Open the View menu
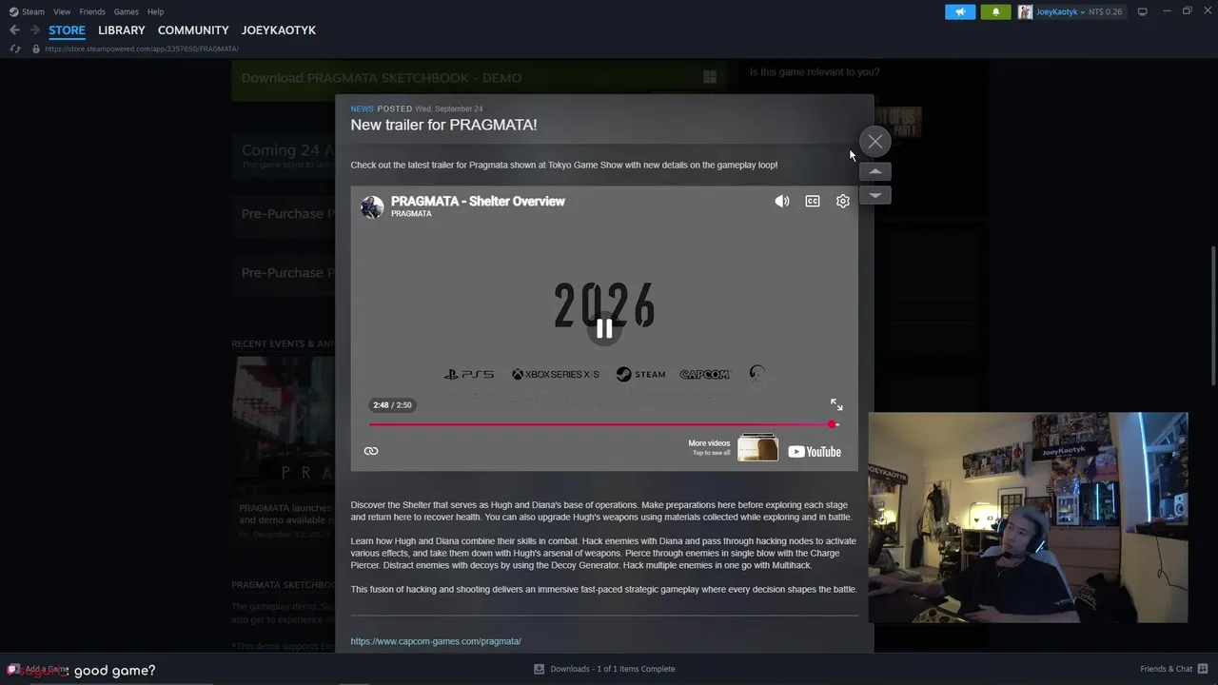This screenshot has width=1218, height=685. [x=62, y=11]
